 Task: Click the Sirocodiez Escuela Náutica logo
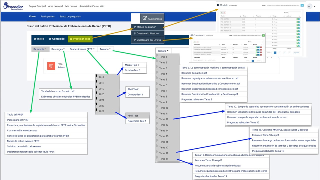coord(13,6)
